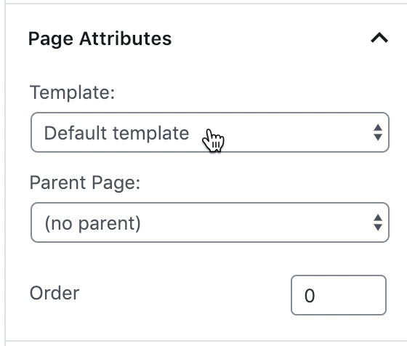Open the Template dropdown
407x346 pixels.
[210, 132]
